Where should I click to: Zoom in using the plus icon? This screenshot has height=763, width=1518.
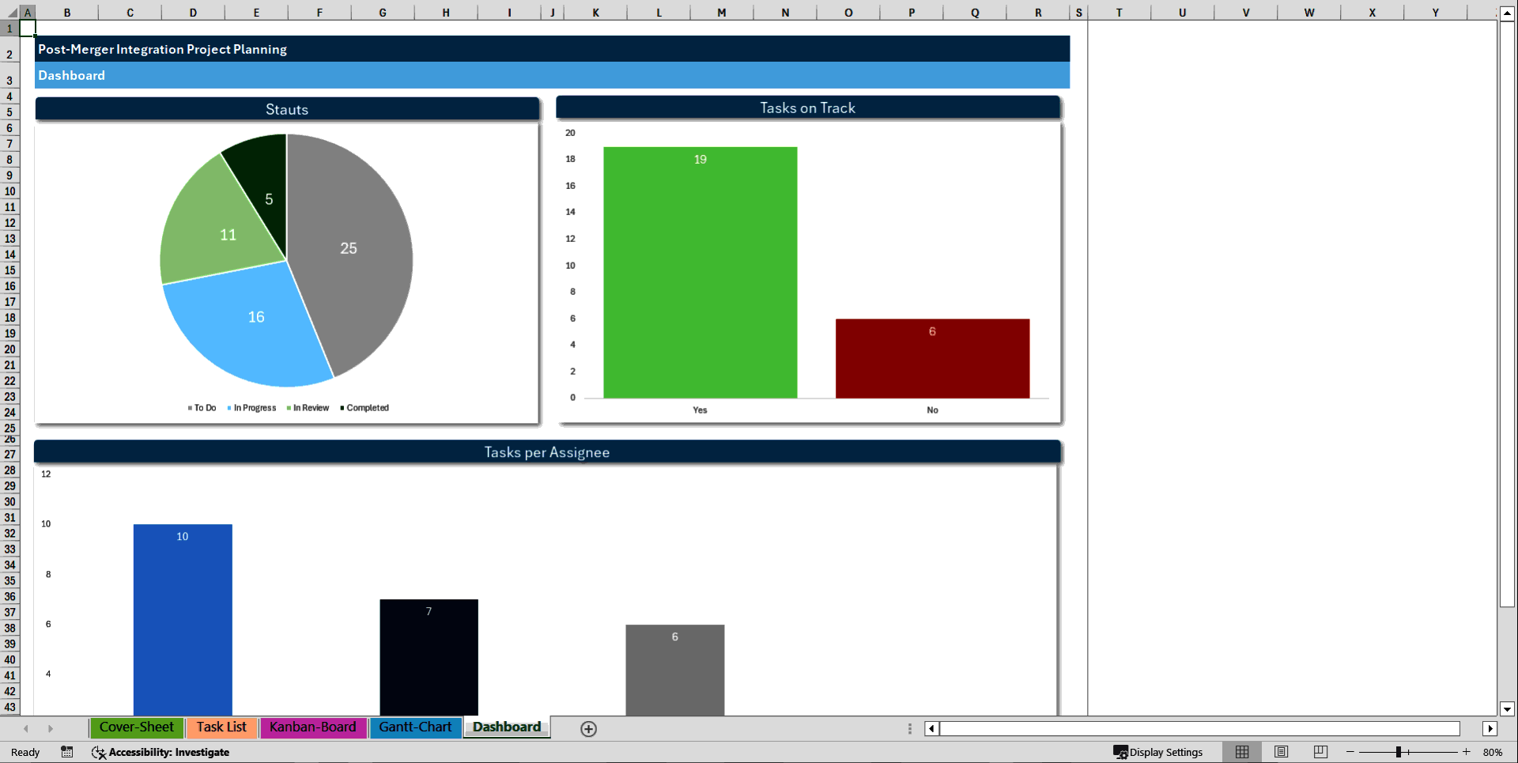[1467, 752]
